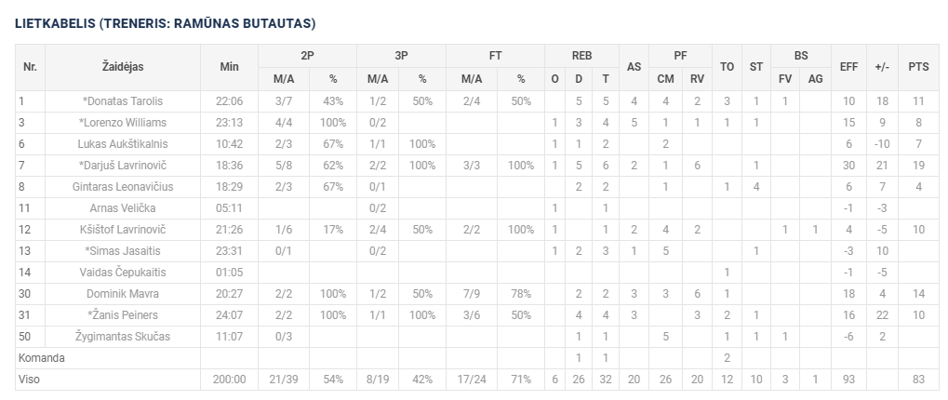Open Kšištof Lavrinovič's player page
The height and width of the screenshot is (400, 948).
coord(123,229)
